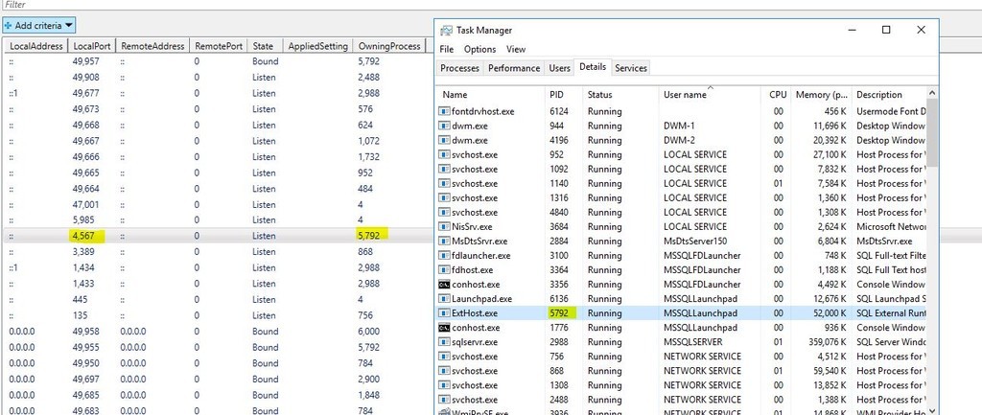
Task: Click the icon of dwm.exe PID 944
Action: click(444, 126)
